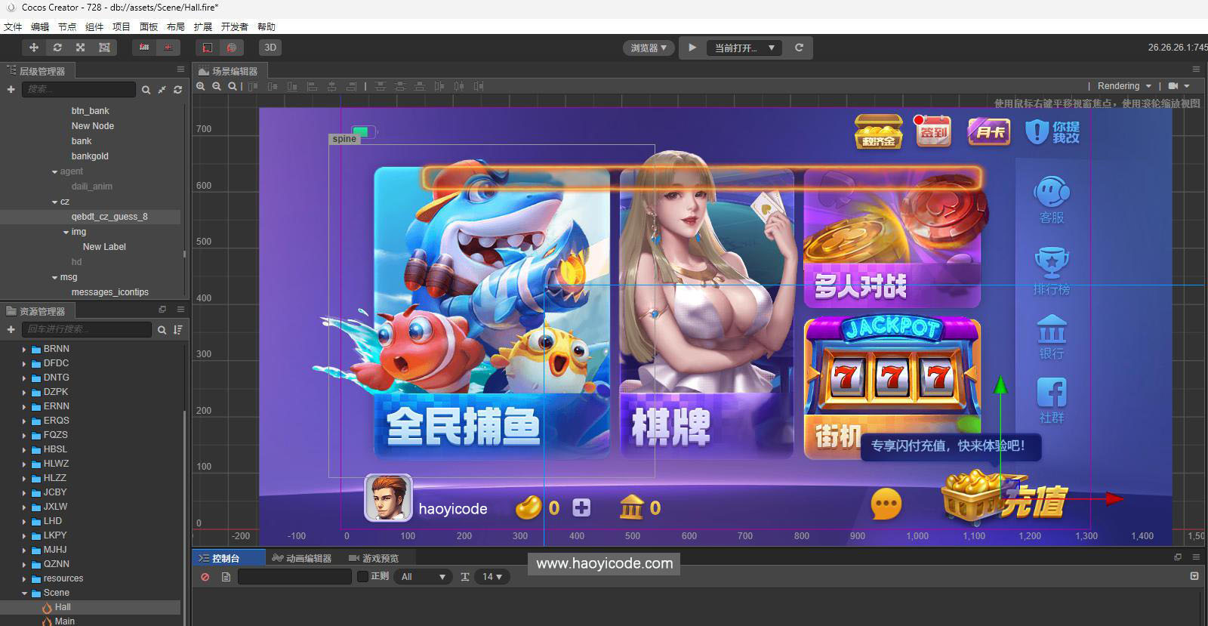Select the Move transform tool
Viewport: 1208px width, 626px height.
(33, 47)
